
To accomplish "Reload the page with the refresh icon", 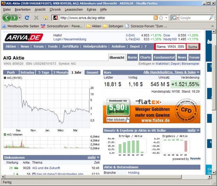I will [x=27, y=18].
